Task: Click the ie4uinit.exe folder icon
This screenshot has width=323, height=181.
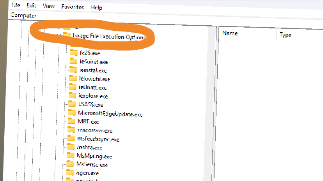Action: pyautogui.click(x=73, y=61)
